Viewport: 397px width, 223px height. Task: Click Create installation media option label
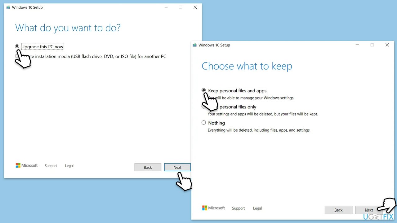coord(94,56)
